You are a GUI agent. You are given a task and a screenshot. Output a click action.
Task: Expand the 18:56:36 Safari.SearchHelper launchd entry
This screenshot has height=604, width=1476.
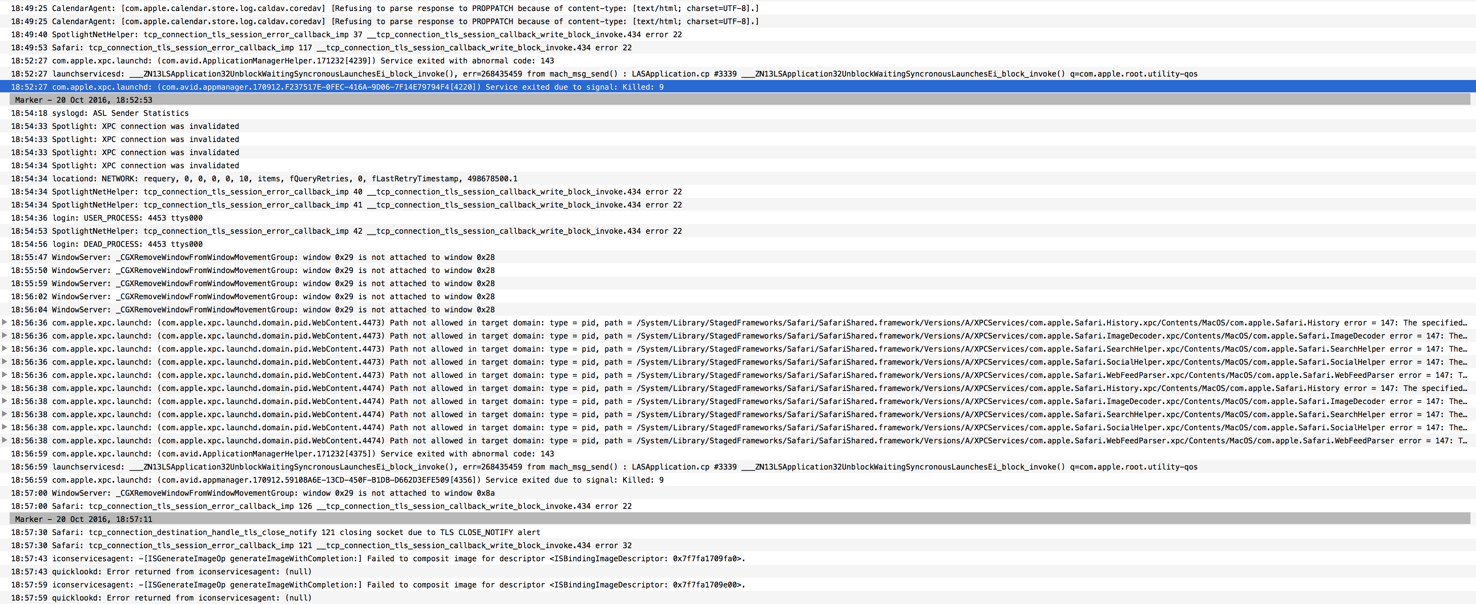pyautogui.click(x=4, y=349)
